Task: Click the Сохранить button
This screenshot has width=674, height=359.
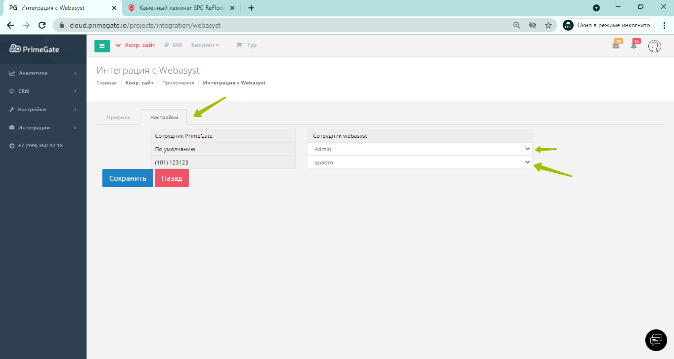Action: click(128, 178)
